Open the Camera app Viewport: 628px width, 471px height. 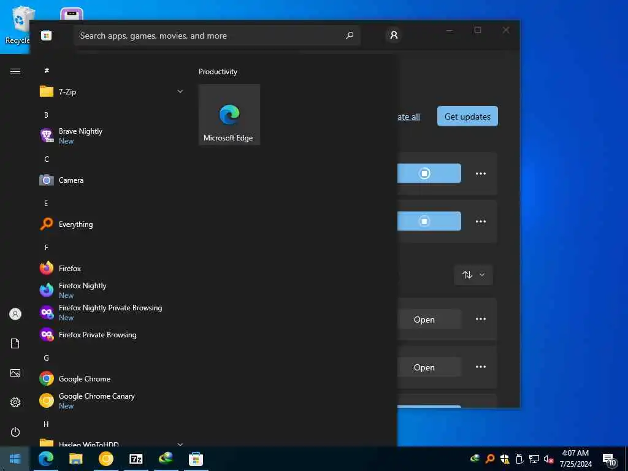point(112,180)
